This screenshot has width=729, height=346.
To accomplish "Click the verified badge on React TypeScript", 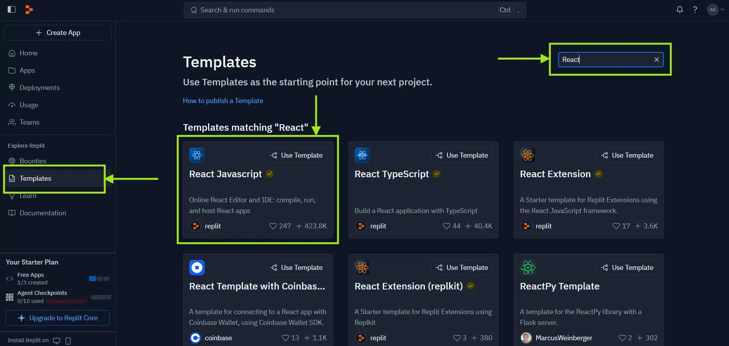I will pos(437,174).
